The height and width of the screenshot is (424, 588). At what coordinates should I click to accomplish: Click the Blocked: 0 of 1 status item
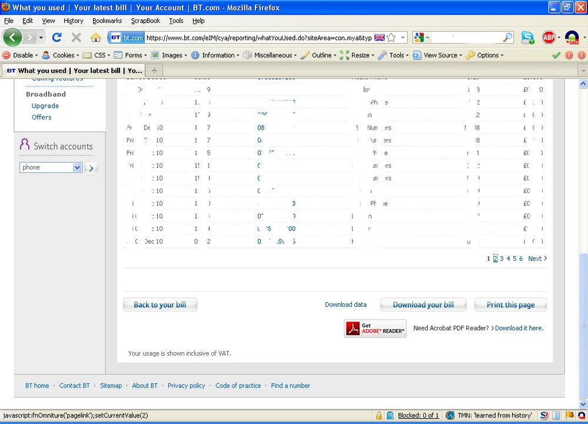pyautogui.click(x=418, y=416)
